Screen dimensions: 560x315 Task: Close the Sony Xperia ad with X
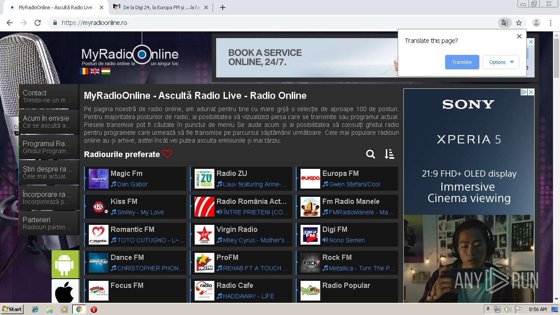click(x=531, y=92)
